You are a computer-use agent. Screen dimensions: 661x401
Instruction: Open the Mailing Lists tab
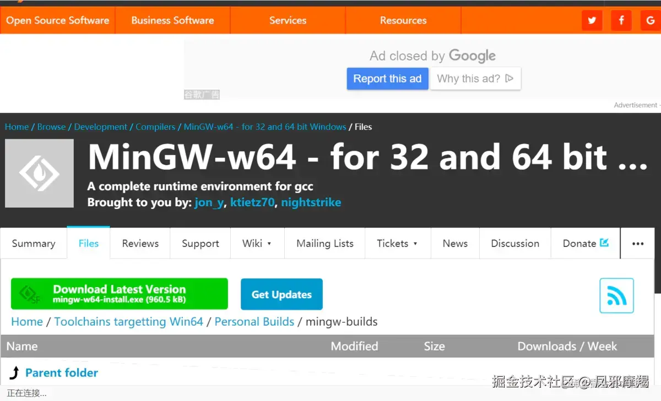(325, 243)
